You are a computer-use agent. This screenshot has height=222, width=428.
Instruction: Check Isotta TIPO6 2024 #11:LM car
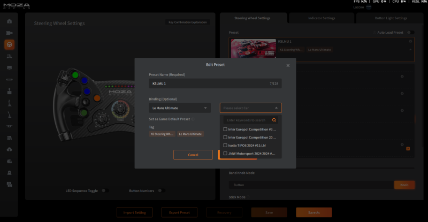click(x=225, y=146)
